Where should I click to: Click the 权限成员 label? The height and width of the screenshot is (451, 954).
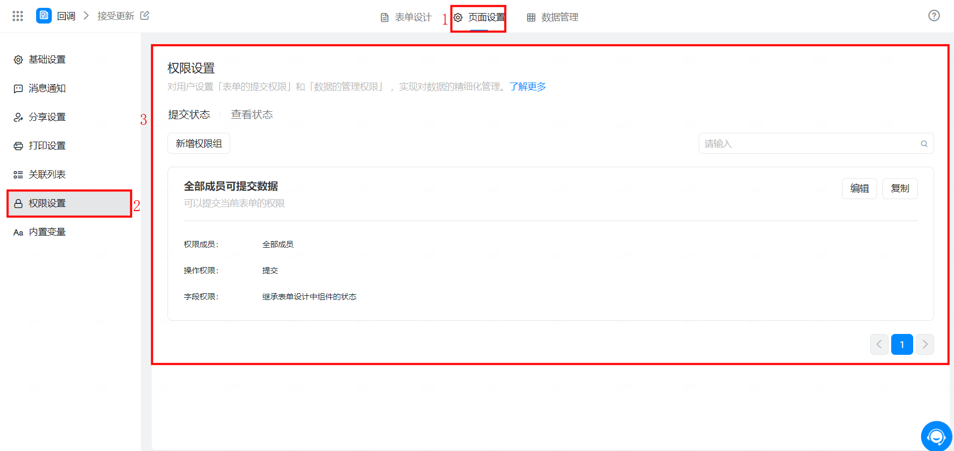201,245
